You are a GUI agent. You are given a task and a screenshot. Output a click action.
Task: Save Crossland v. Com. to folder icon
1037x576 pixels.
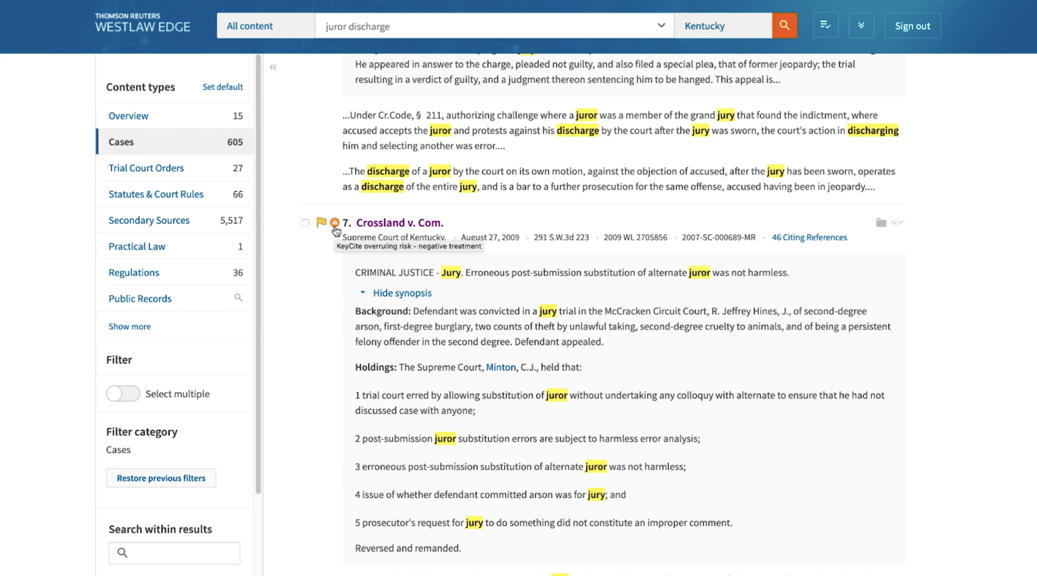coord(881,223)
